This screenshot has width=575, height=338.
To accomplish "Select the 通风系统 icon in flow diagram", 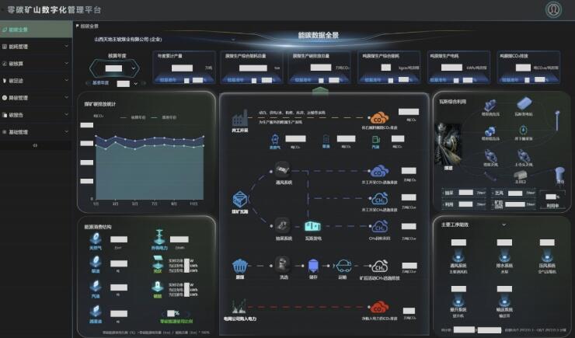I will [282, 169].
